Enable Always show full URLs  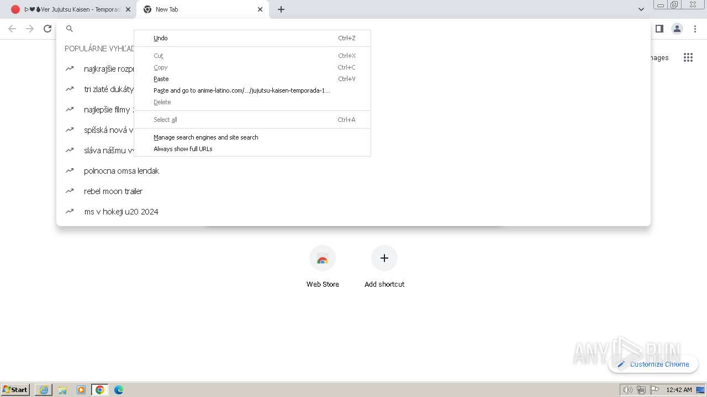click(x=252, y=149)
